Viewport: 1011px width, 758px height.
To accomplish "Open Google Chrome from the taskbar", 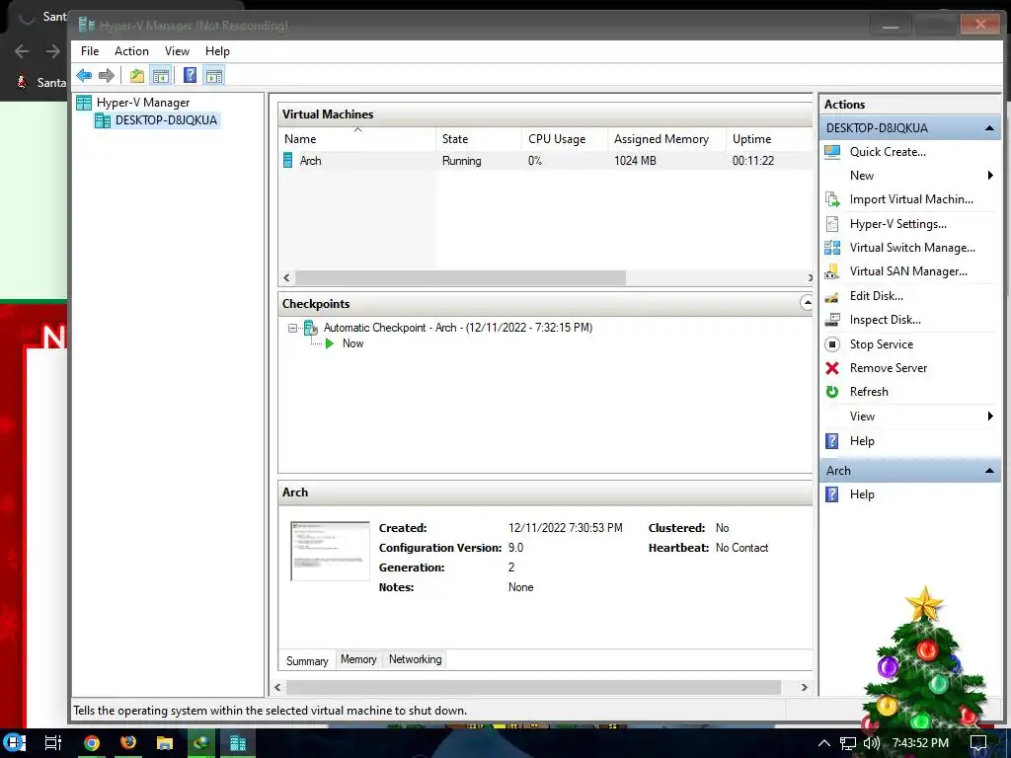I will click(x=92, y=743).
